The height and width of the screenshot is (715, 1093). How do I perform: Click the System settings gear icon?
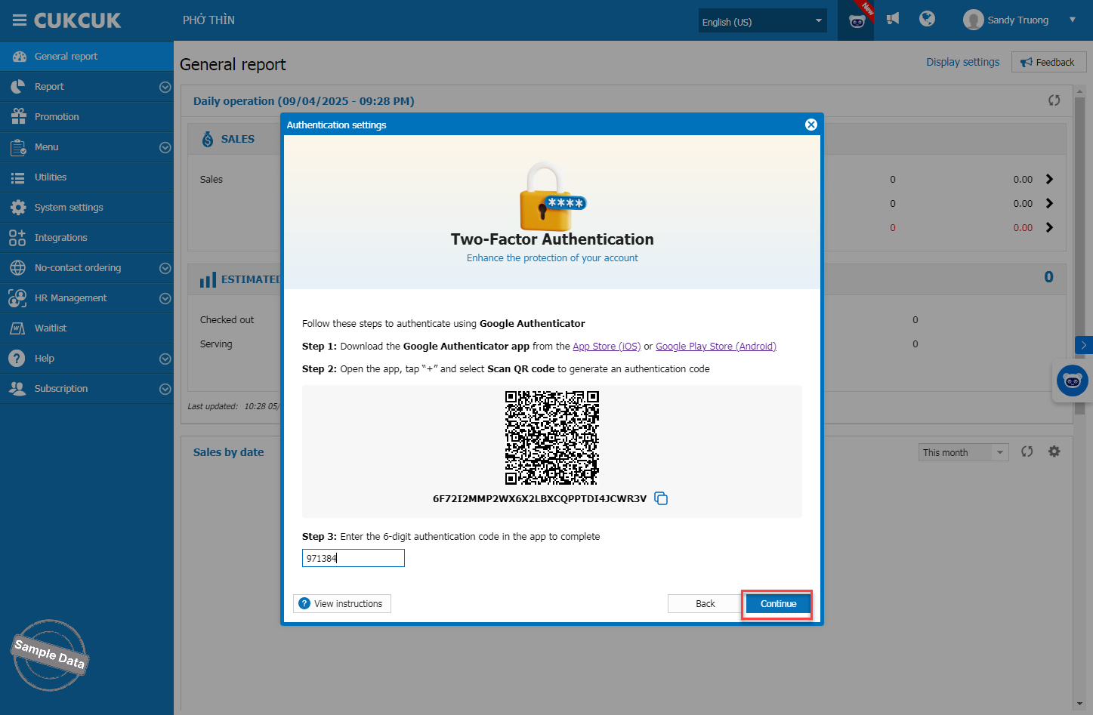18,208
